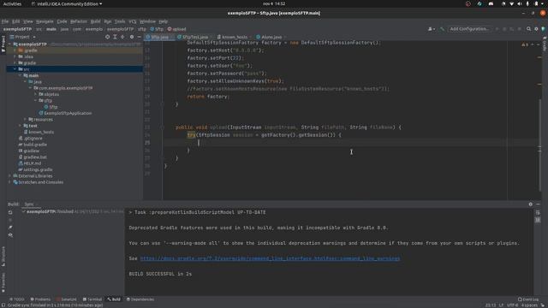Screen dimensions: 548x308
Task: Expand the resources folder node
Action: [25, 120]
